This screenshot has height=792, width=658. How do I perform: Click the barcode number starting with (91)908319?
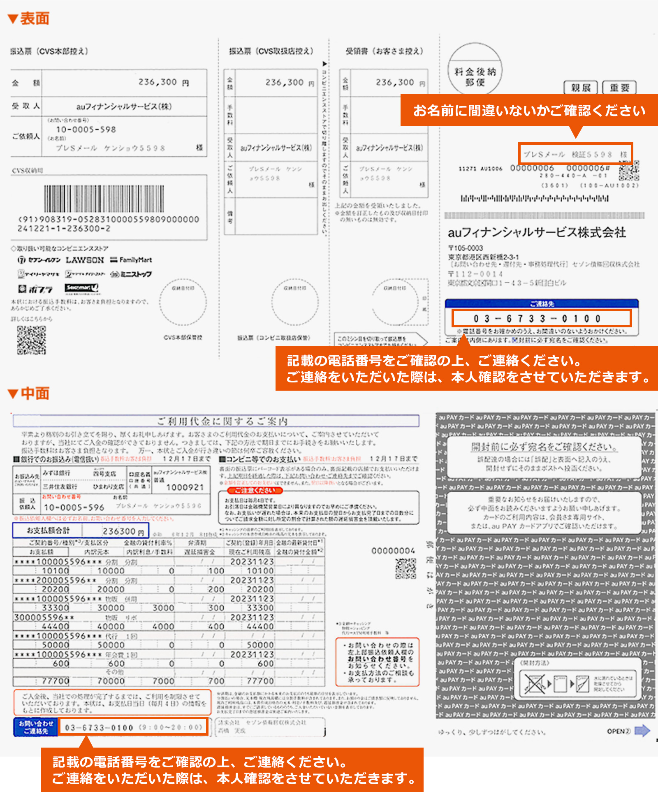point(109,219)
